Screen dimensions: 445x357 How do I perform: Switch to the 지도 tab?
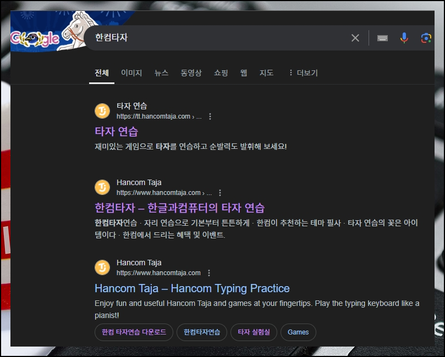pyautogui.click(x=266, y=73)
